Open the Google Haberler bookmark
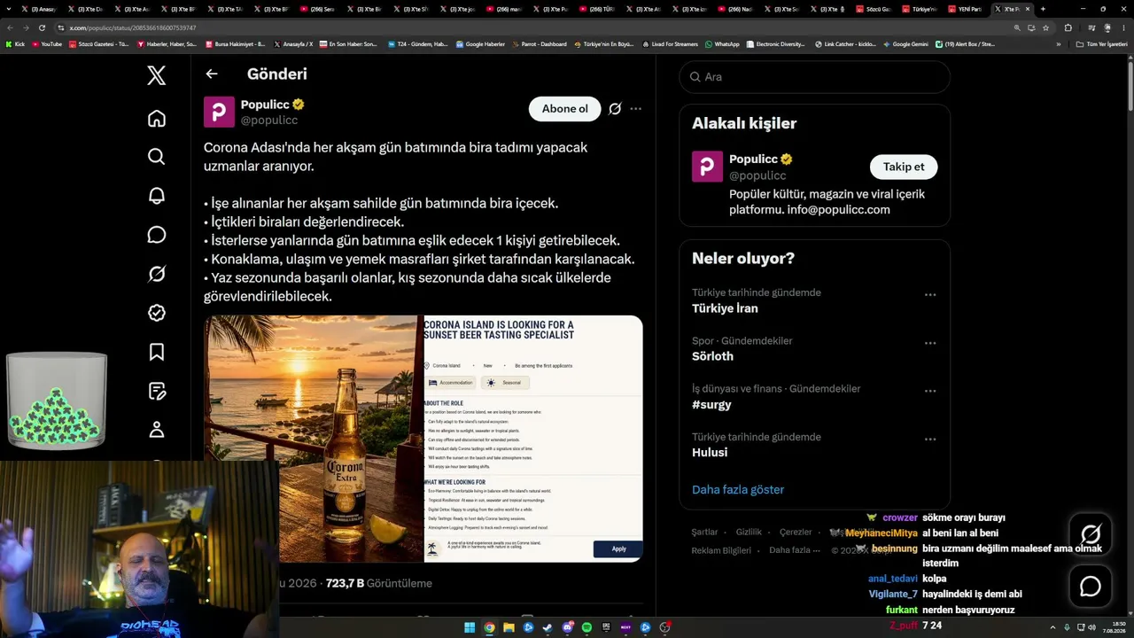The width and height of the screenshot is (1134, 638). click(x=480, y=44)
